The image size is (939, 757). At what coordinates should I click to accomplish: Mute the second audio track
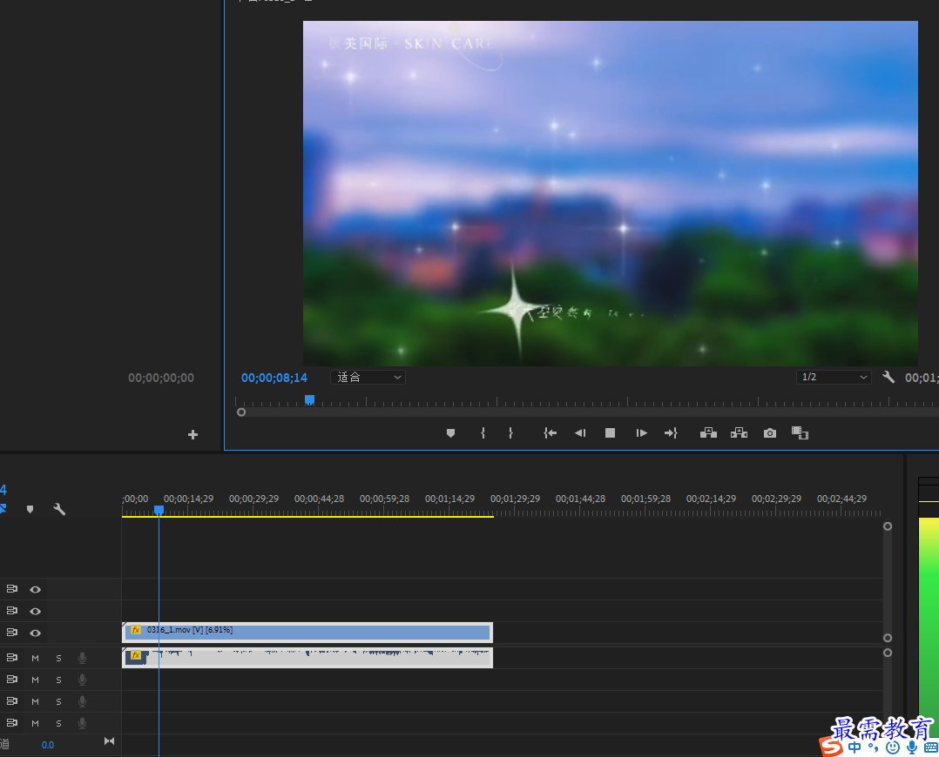click(36, 680)
